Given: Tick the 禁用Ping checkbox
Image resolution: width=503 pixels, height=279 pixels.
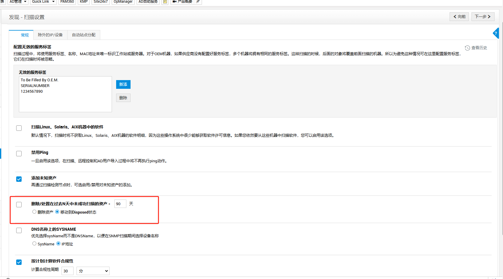Looking at the screenshot, I should (19, 154).
